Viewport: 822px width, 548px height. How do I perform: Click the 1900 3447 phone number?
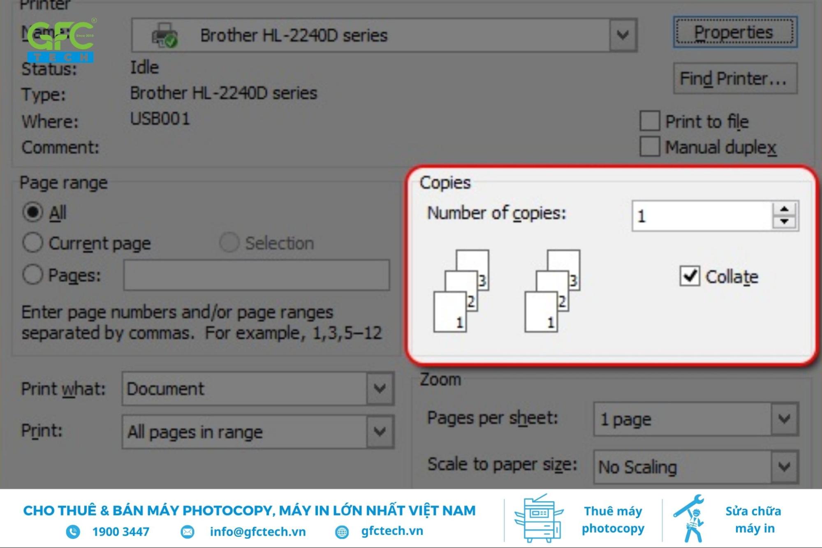click(121, 532)
